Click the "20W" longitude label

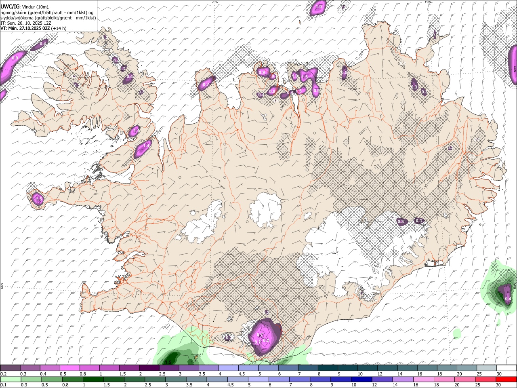click(215, 2)
